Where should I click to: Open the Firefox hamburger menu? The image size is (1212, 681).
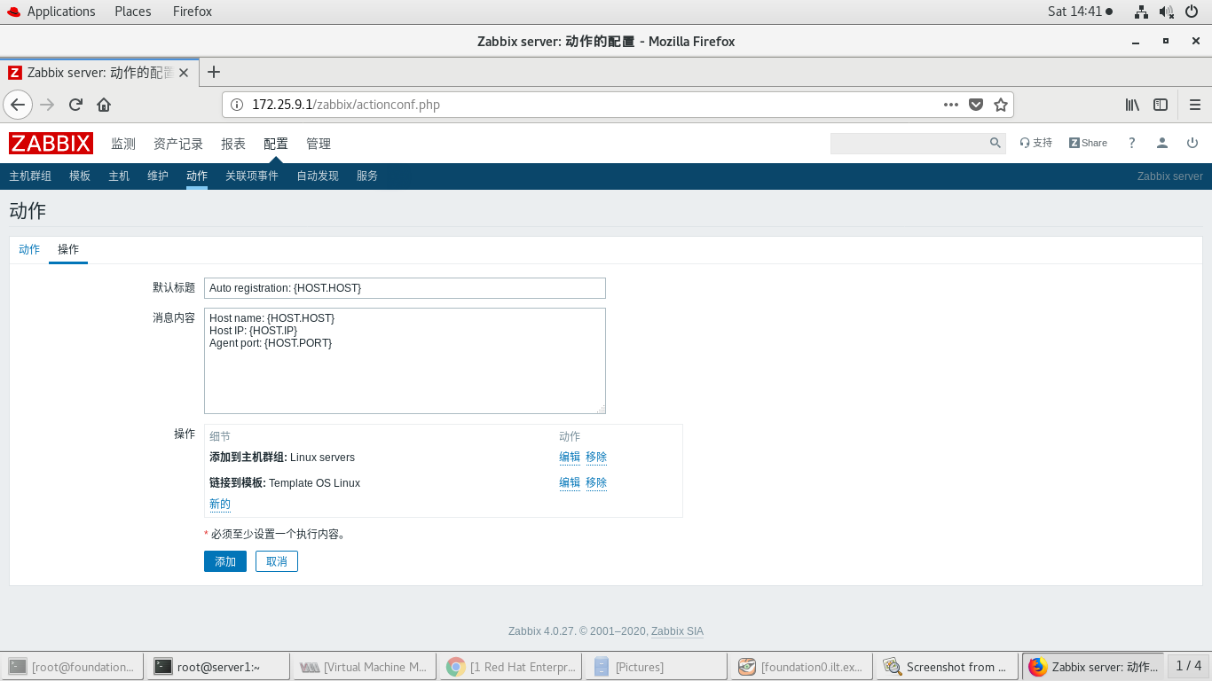pos(1194,104)
